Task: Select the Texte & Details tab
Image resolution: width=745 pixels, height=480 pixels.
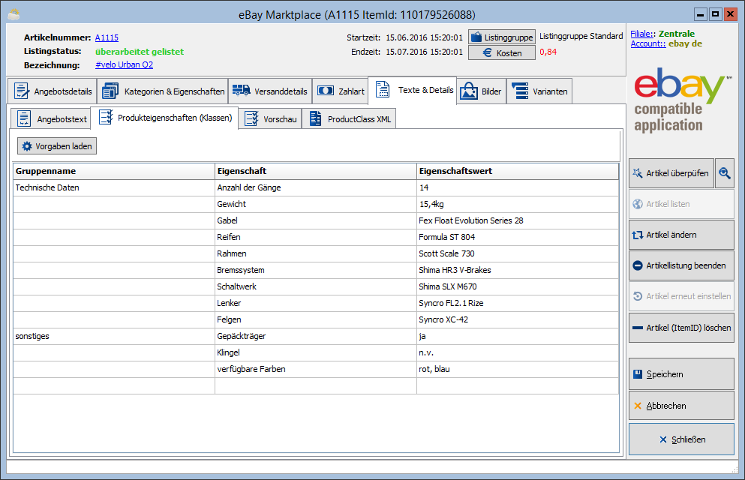Action: click(x=413, y=90)
